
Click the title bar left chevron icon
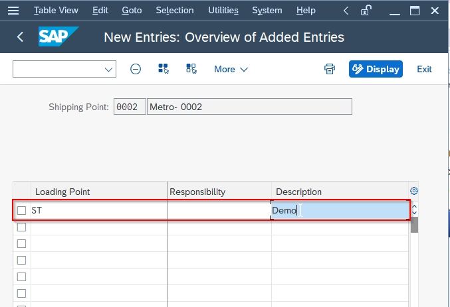pos(346,11)
